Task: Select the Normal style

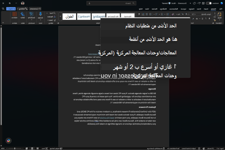Action: click(128, 15)
